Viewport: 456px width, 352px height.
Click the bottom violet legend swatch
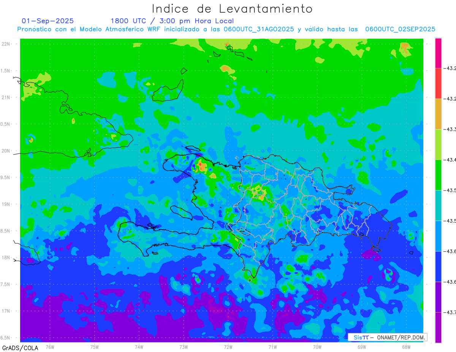[x=438, y=327]
